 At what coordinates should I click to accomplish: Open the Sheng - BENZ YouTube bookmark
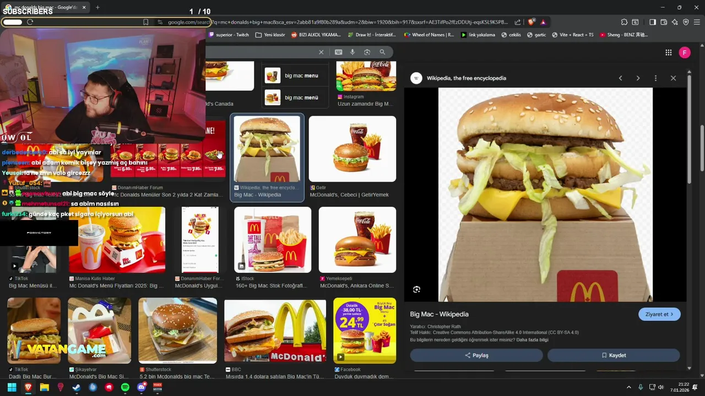point(623,35)
